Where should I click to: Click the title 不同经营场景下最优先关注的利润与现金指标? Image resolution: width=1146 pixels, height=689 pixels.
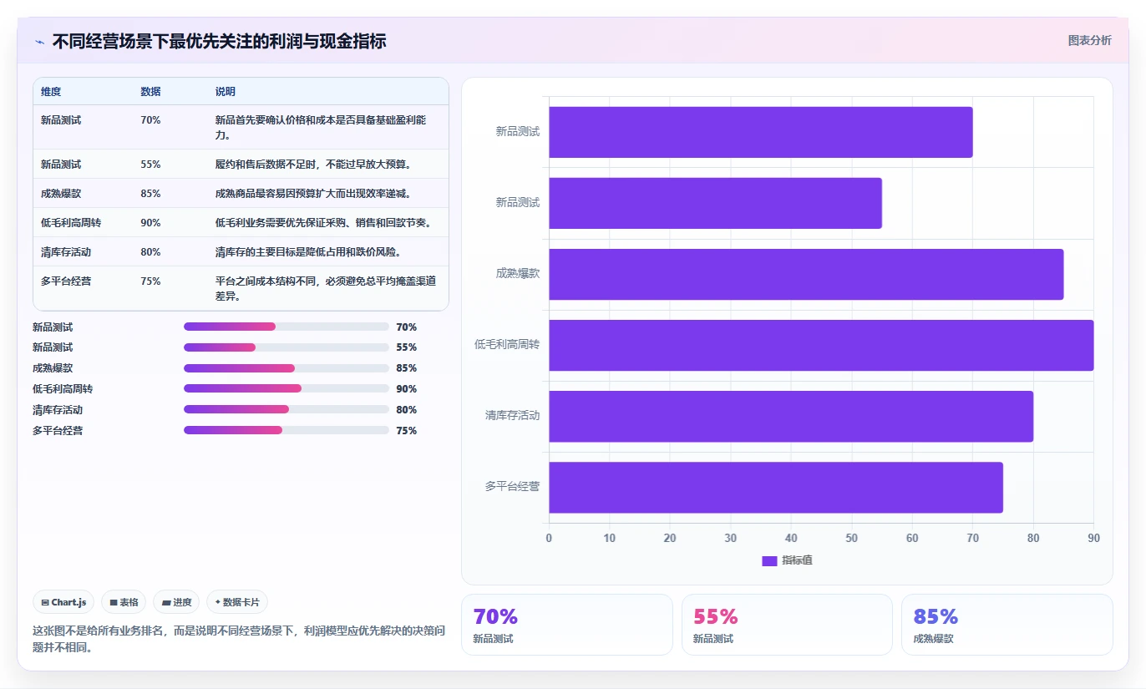point(219,42)
